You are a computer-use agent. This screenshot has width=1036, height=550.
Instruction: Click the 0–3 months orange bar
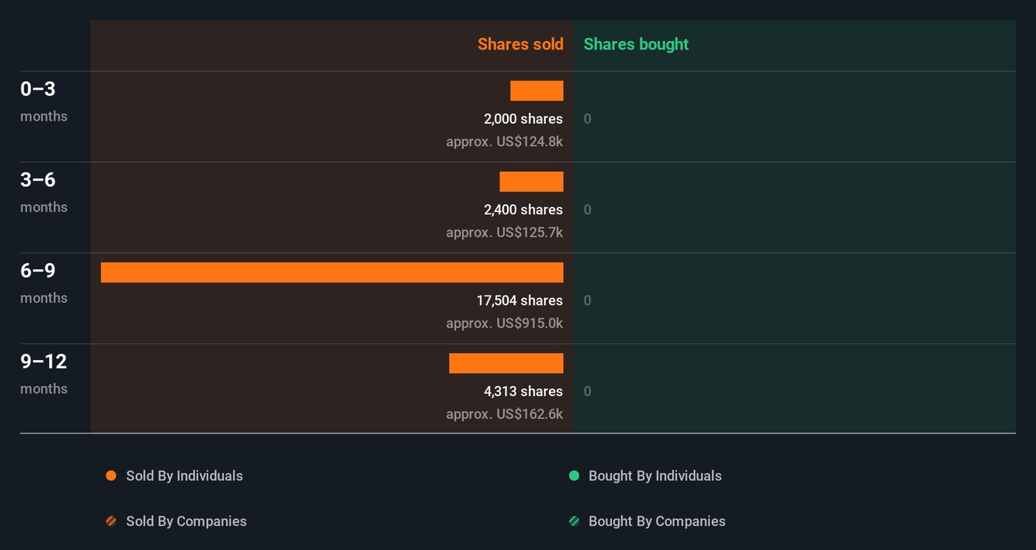pyautogui.click(x=537, y=91)
